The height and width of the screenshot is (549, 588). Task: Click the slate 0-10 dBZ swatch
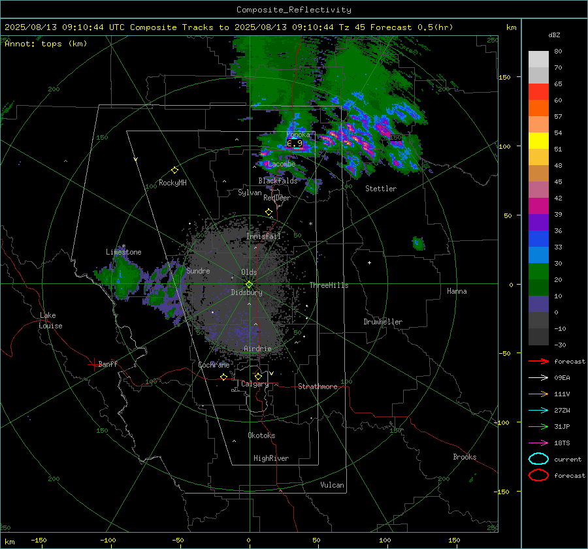click(x=538, y=304)
